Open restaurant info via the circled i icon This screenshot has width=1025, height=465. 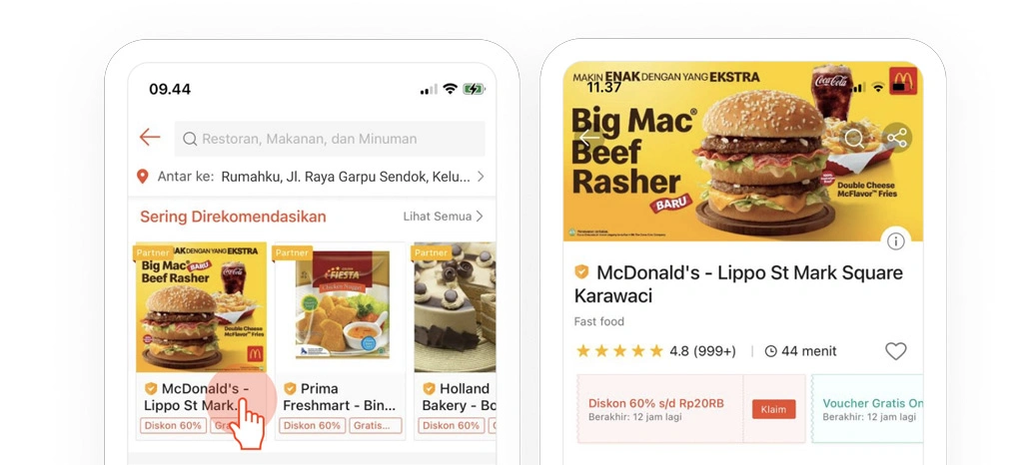coord(895,241)
